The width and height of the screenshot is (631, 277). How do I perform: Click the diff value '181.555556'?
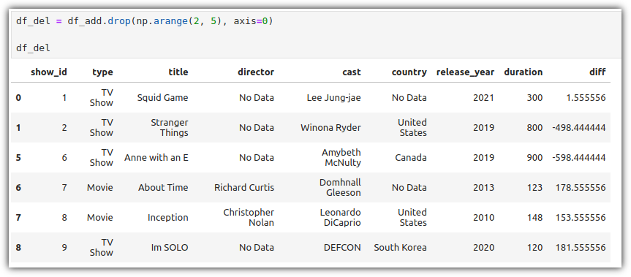pos(581,248)
